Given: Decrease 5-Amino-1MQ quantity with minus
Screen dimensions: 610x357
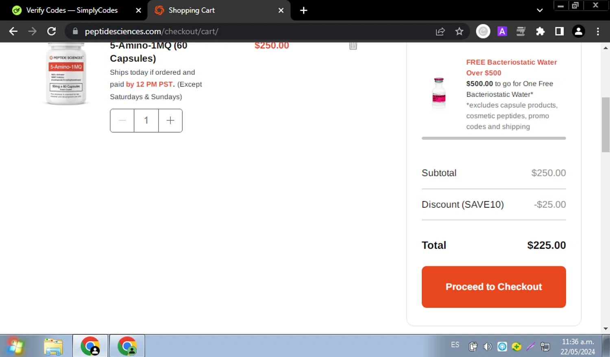Looking at the screenshot, I should point(122,120).
